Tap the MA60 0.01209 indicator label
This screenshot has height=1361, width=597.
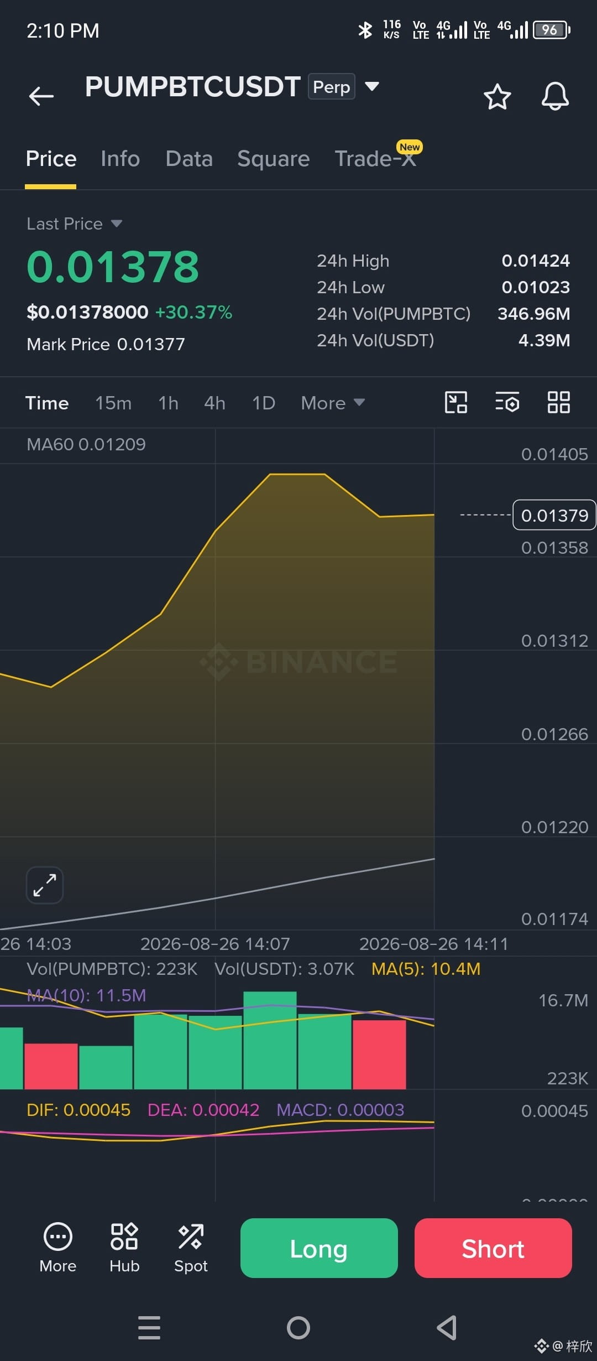(86, 444)
